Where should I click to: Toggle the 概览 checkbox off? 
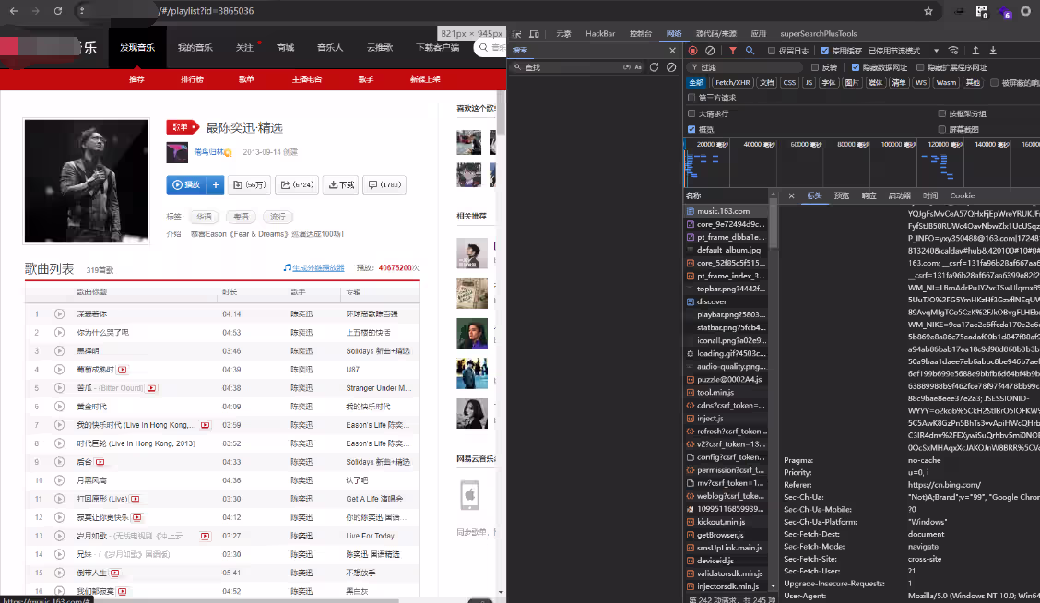[x=691, y=129]
